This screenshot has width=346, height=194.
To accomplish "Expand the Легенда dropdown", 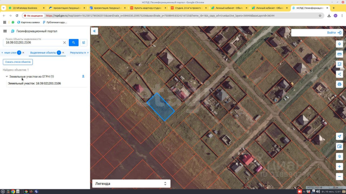I will pos(131,183).
